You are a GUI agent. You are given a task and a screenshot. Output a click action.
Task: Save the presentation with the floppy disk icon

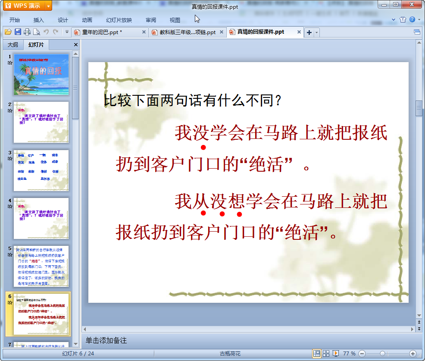(x=18, y=32)
